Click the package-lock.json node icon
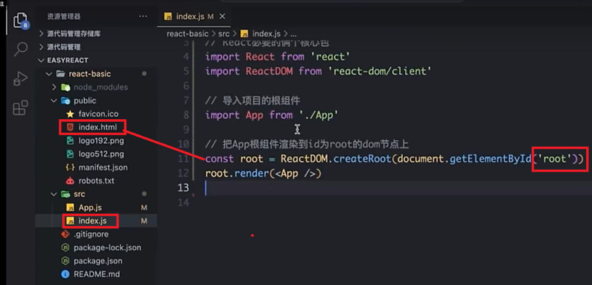This screenshot has height=285, width=592. coord(65,248)
